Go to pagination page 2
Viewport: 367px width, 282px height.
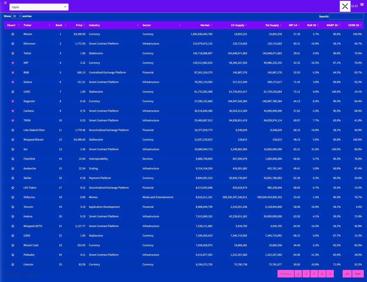[306, 274]
